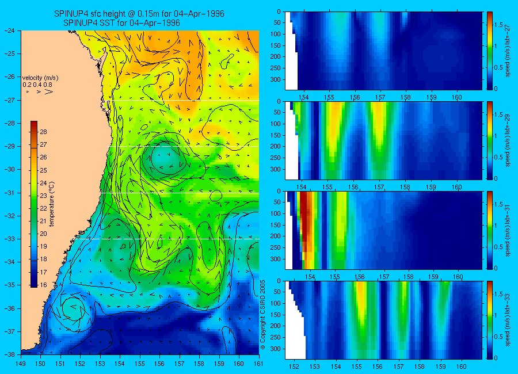The width and height of the screenshot is (518, 374).
Task: Click the 0.2 0.4 0.8 velocity values
Action: coord(38,85)
